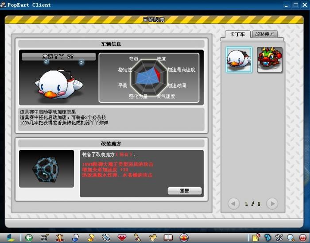Click the 道具赛中启动零动加速效果 description line
Viewport: 310px width, 243px height.
click(x=48, y=112)
